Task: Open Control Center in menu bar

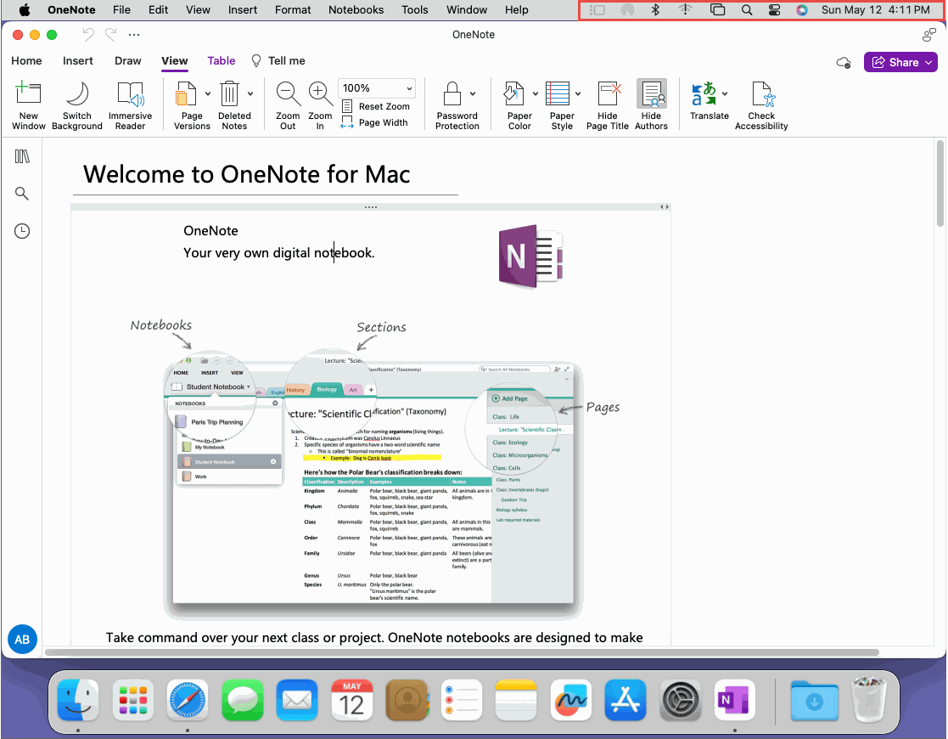Action: (775, 9)
